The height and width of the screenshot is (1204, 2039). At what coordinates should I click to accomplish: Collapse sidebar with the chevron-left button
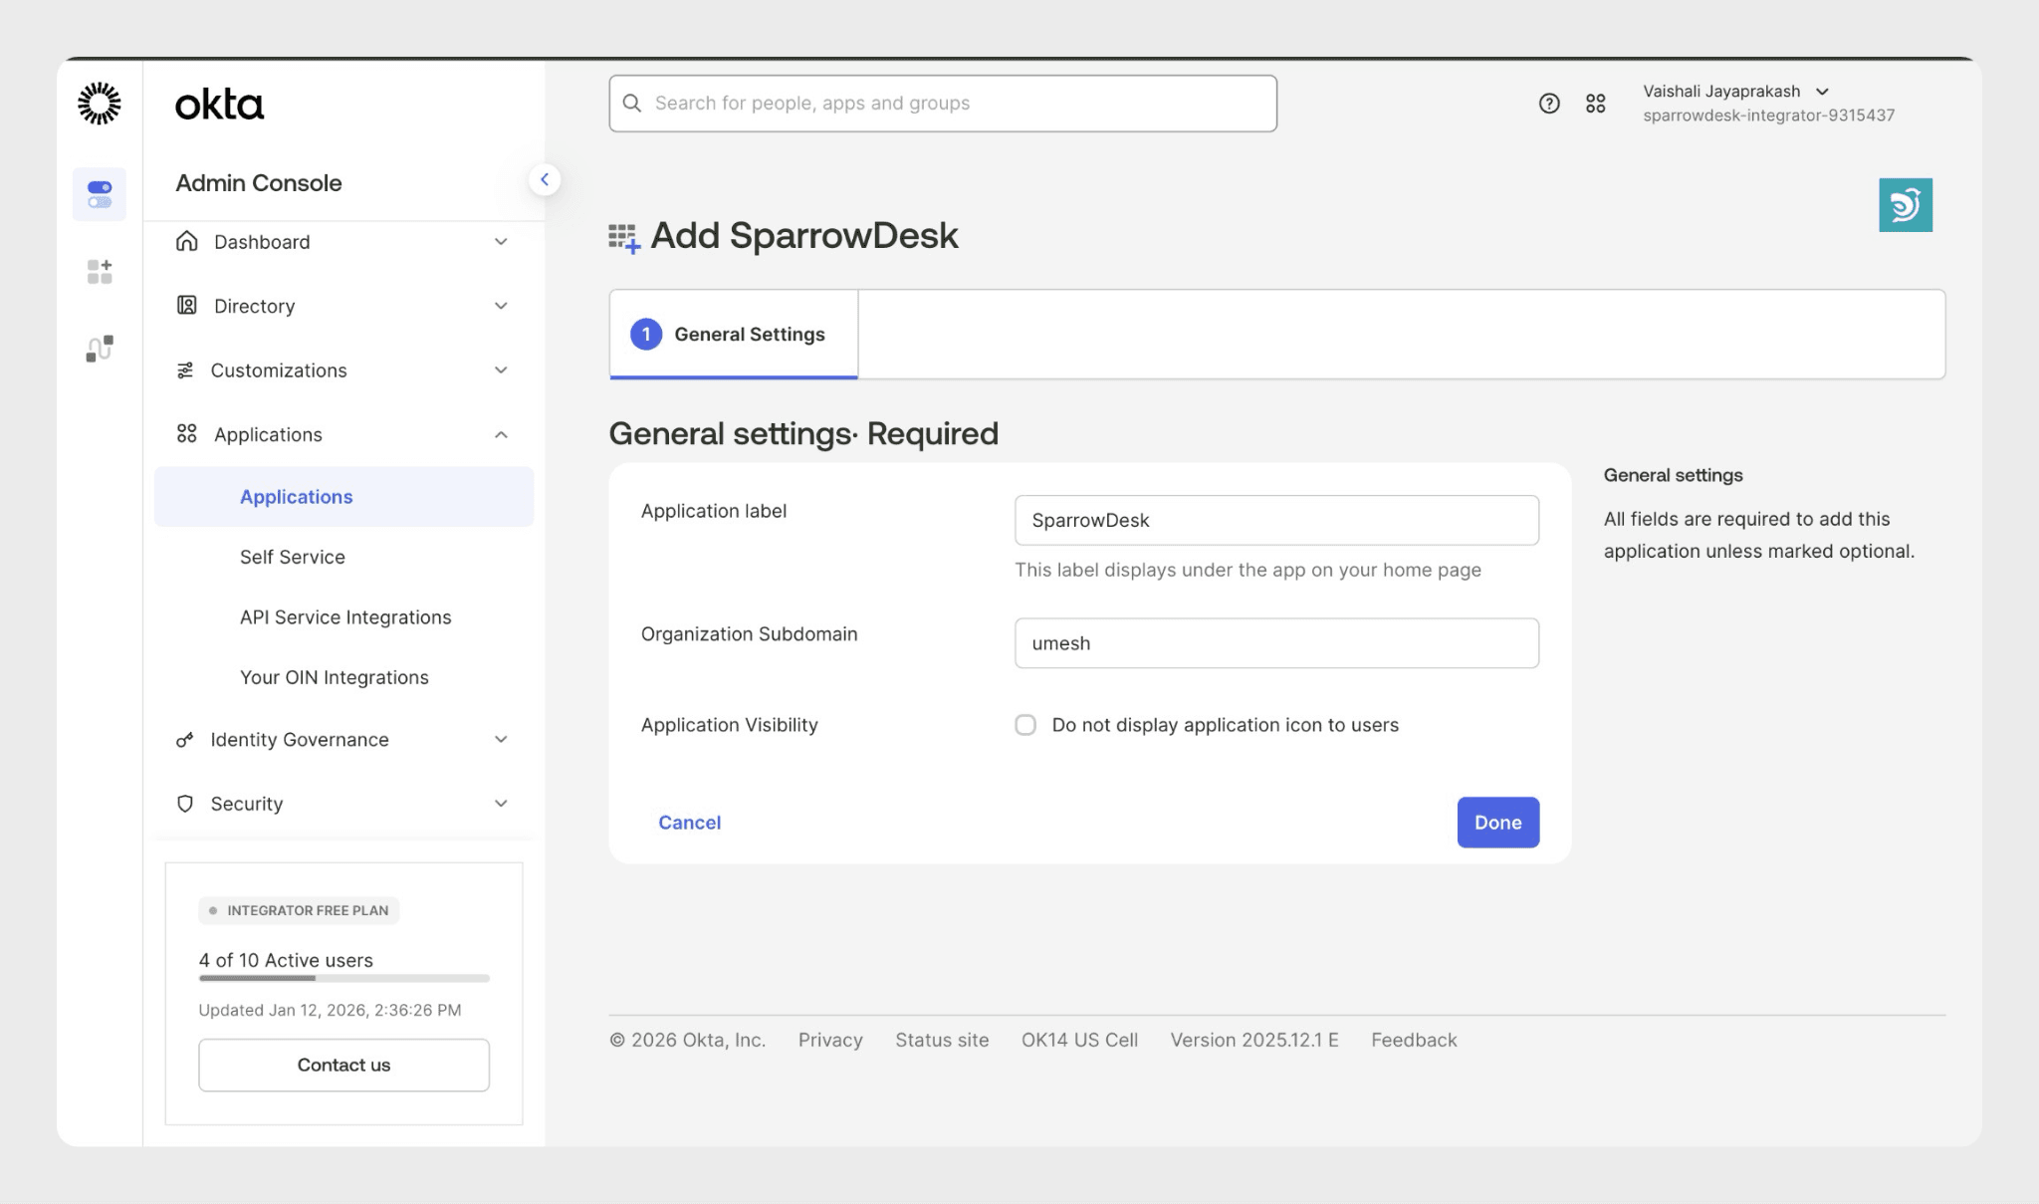[545, 180]
